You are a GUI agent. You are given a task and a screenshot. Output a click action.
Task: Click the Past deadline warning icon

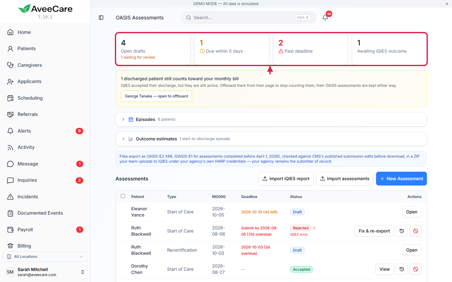tap(281, 51)
